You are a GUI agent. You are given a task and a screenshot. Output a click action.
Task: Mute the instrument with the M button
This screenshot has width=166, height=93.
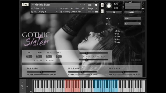click(102, 11)
